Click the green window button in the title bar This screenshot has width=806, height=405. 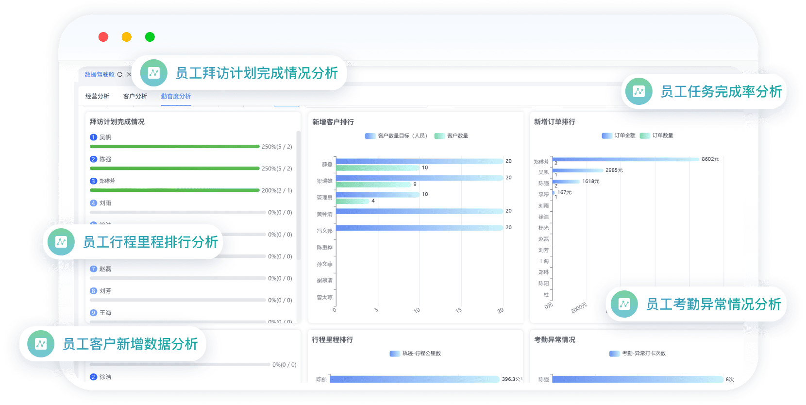coord(150,37)
